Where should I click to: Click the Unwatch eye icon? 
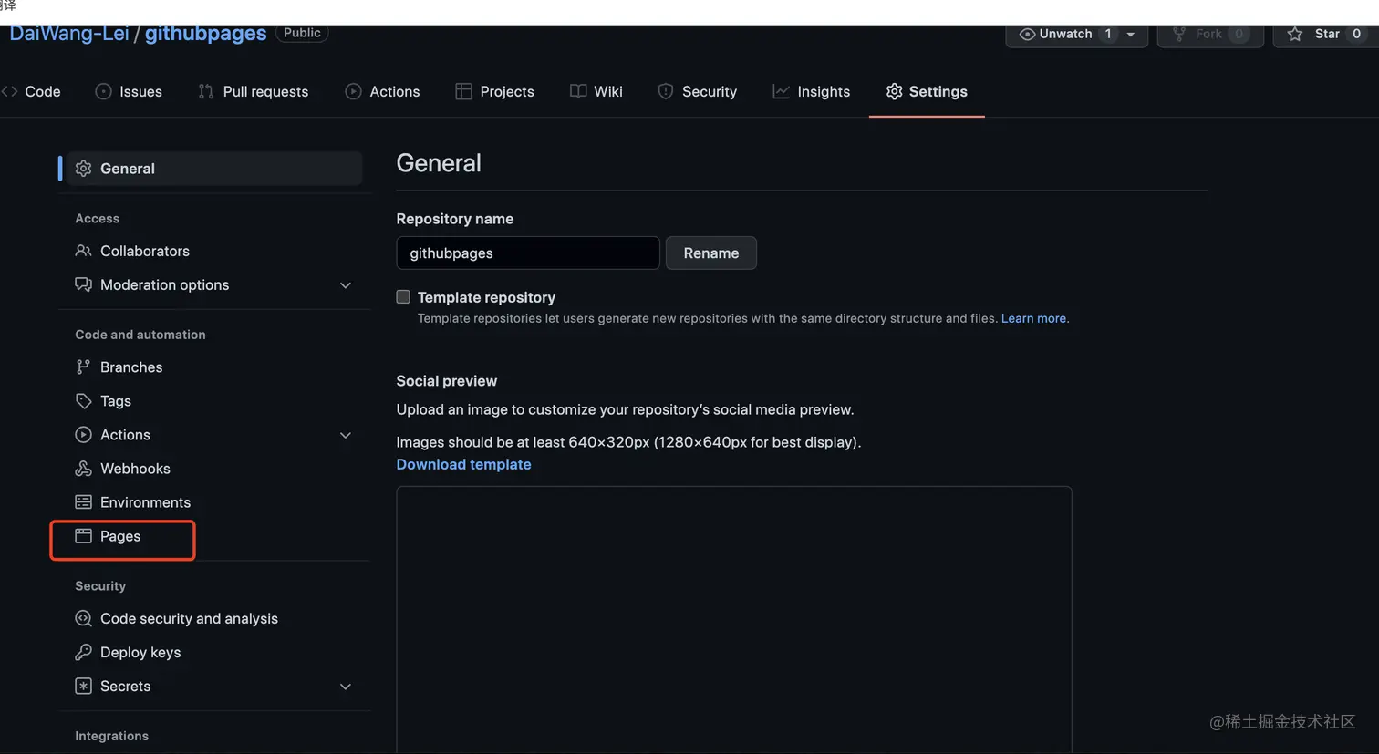pyautogui.click(x=1027, y=34)
